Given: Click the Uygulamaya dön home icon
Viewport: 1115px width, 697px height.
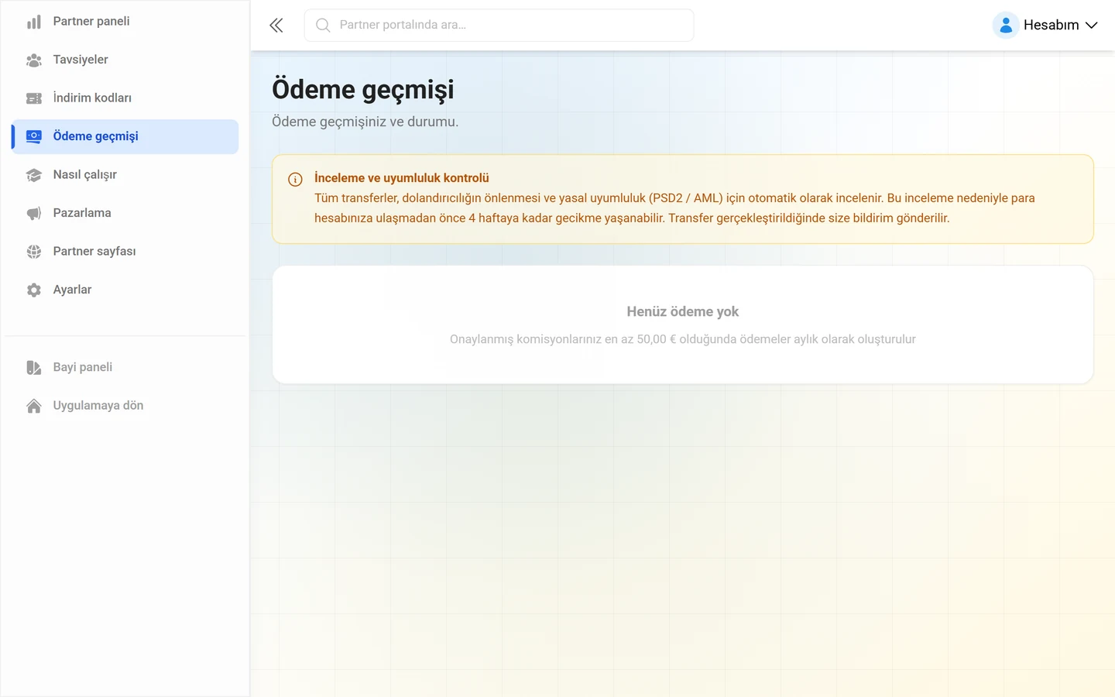Looking at the screenshot, I should click(x=34, y=406).
